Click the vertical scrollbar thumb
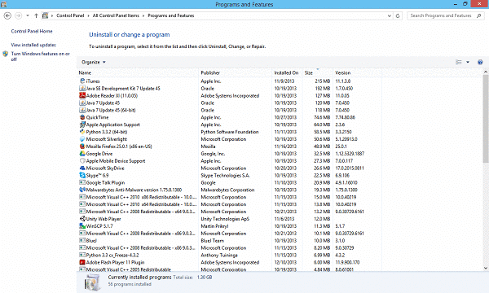 (x=486, y=119)
